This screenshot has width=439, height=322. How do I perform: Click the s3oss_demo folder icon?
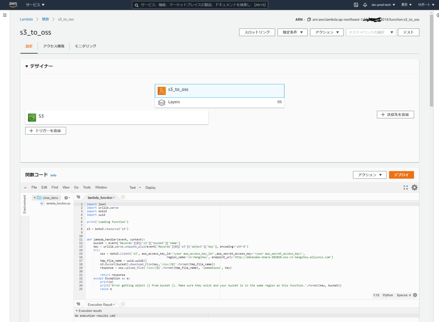39,198
